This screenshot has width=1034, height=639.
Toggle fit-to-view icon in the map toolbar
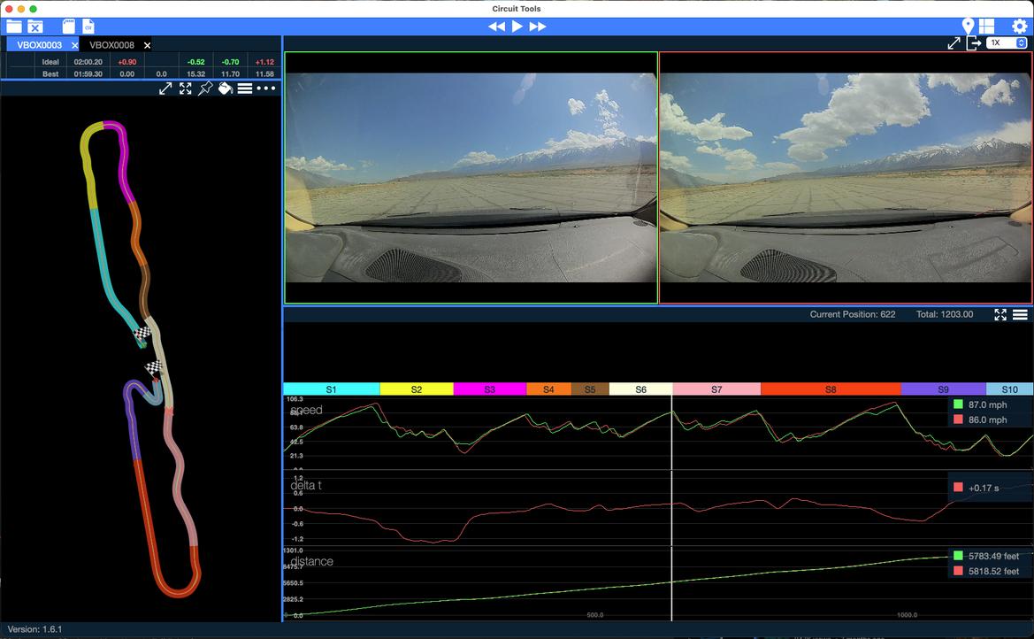coord(186,89)
